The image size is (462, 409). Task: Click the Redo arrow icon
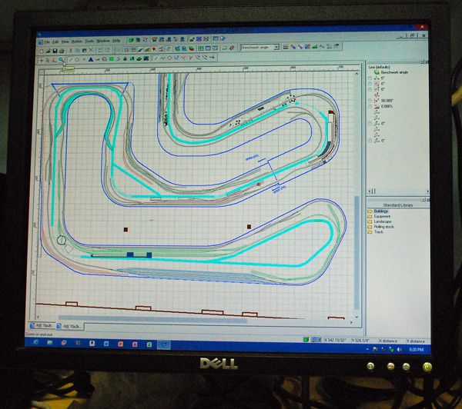[x=107, y=50]
